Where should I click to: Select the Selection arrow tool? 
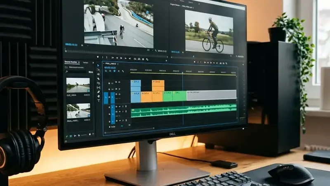[98, 65]
